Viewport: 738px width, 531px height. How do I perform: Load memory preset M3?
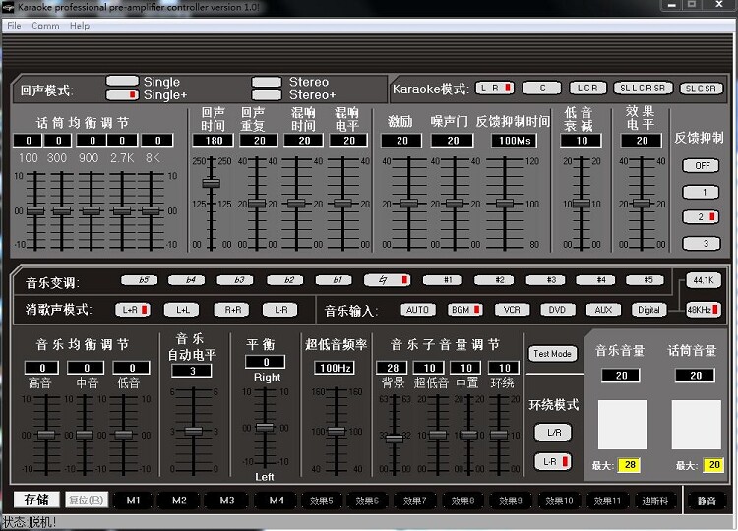pos(227,500)
